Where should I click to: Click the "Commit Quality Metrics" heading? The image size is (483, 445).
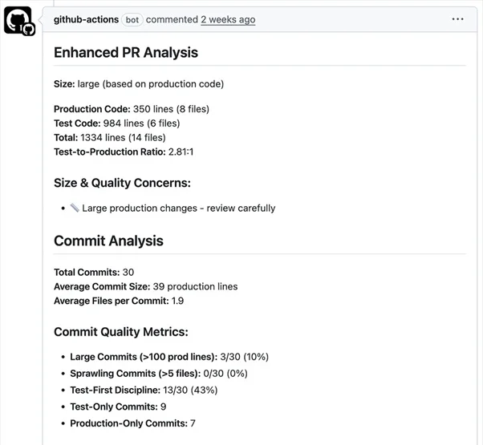120,332
